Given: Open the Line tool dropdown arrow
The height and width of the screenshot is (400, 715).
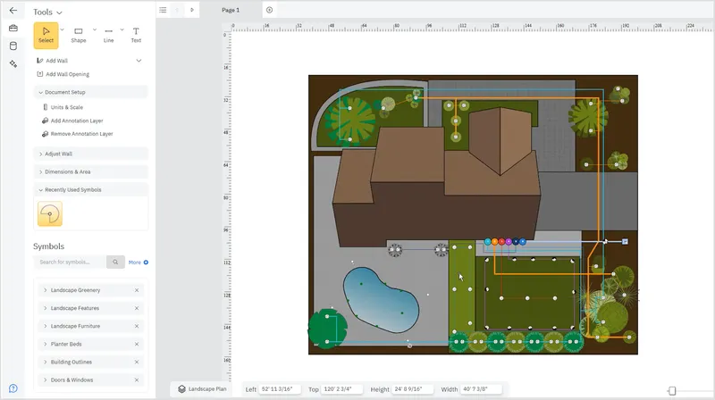Looking at the screenshot, I should [x=122, y=29].
